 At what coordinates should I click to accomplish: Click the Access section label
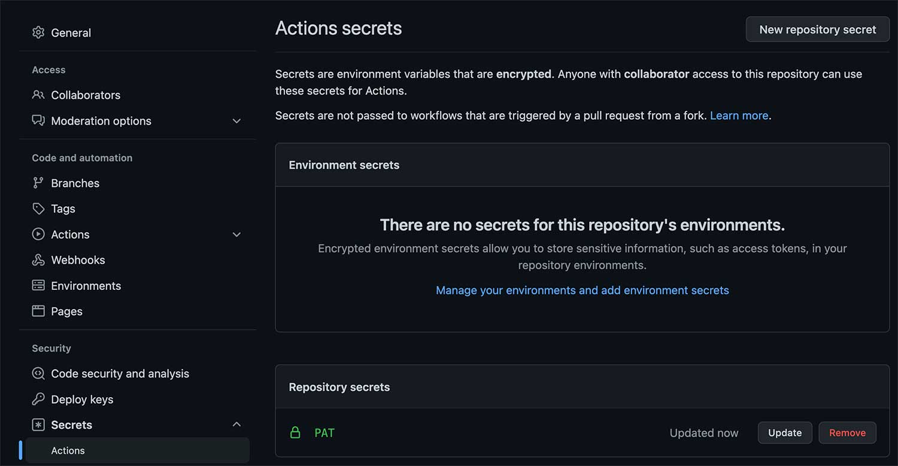[48, 69]
